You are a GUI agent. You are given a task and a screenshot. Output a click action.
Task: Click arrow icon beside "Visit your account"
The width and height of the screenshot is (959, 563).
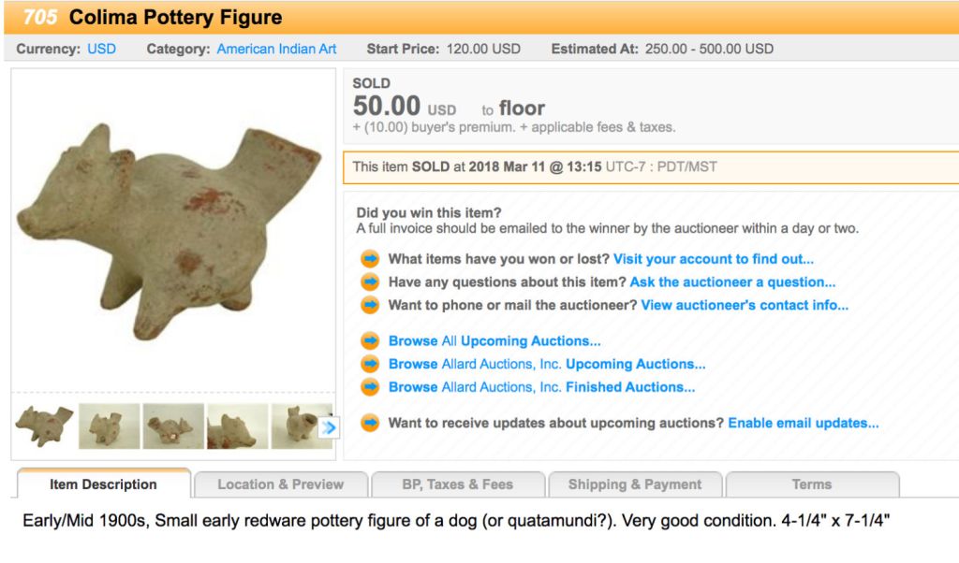pos(370,259)
